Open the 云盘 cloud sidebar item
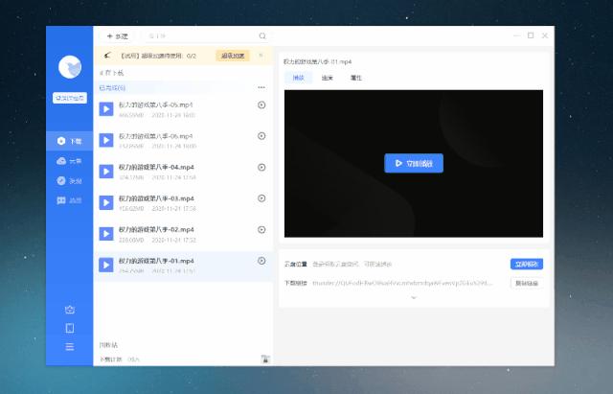613x394 pixels. [70, 161]
